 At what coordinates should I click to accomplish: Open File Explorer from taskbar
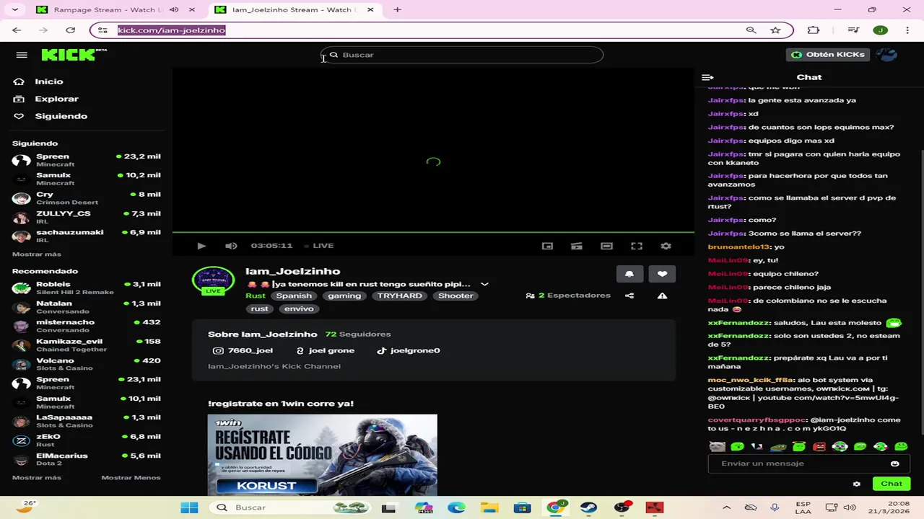[489, 507]
